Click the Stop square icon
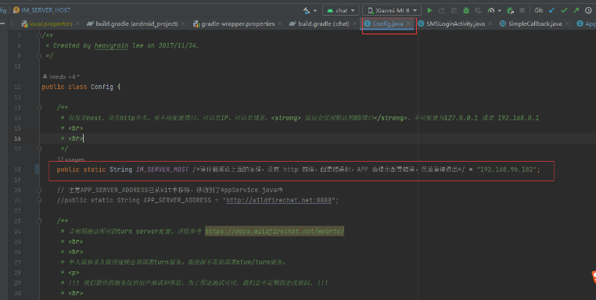Image resolution: width=596 pixels, height=300 pixels. click(522, 10)
